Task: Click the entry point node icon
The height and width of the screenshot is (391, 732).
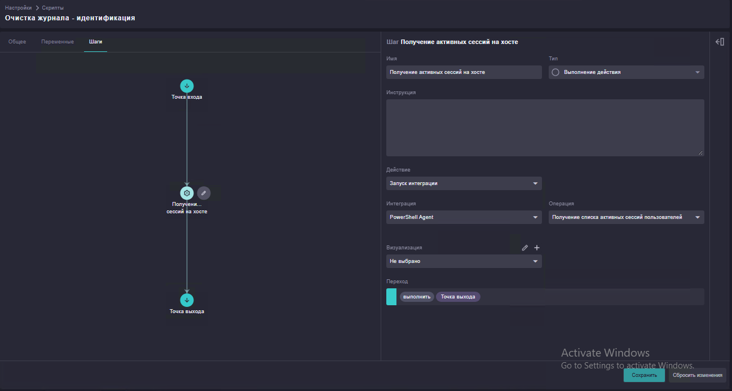Action: 187,86
